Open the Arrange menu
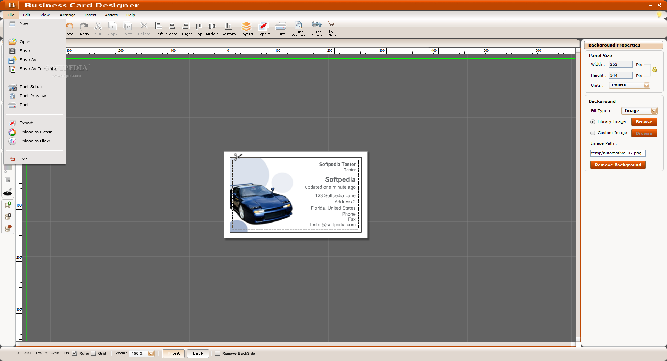Viewport: 667px width, 361px height. [x=68, y=15]
